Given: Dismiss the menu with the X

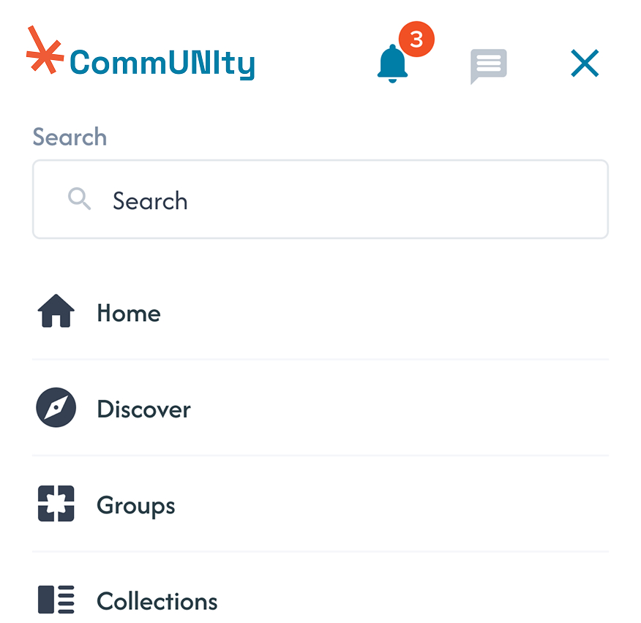Looking at the screenshot, I should click(585, 64).
